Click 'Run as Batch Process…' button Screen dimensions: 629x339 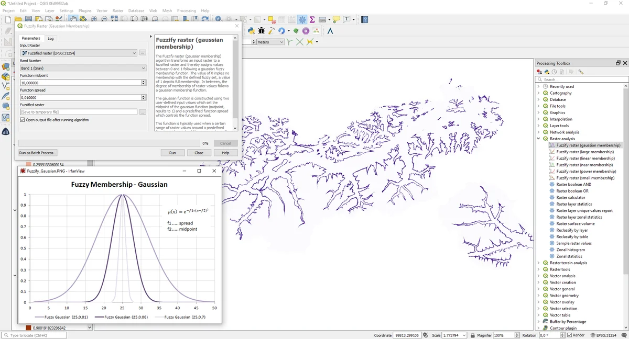[38, 153]
